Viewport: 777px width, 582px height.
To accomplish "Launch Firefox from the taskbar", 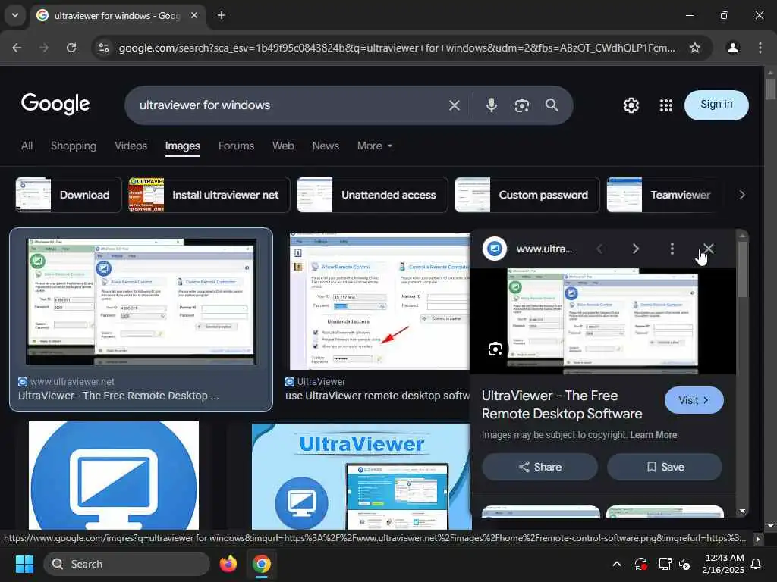I will 228,564.
